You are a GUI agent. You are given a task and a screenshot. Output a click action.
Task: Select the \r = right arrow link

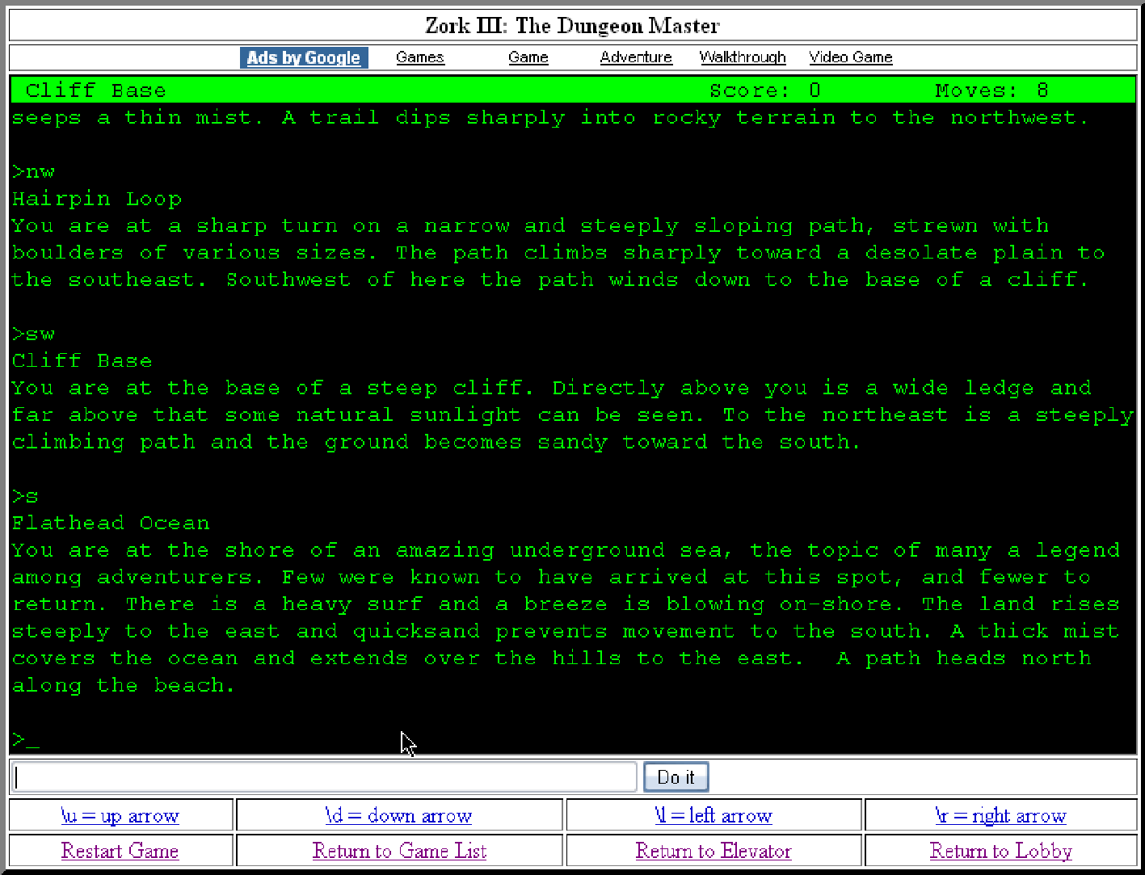1000,816
